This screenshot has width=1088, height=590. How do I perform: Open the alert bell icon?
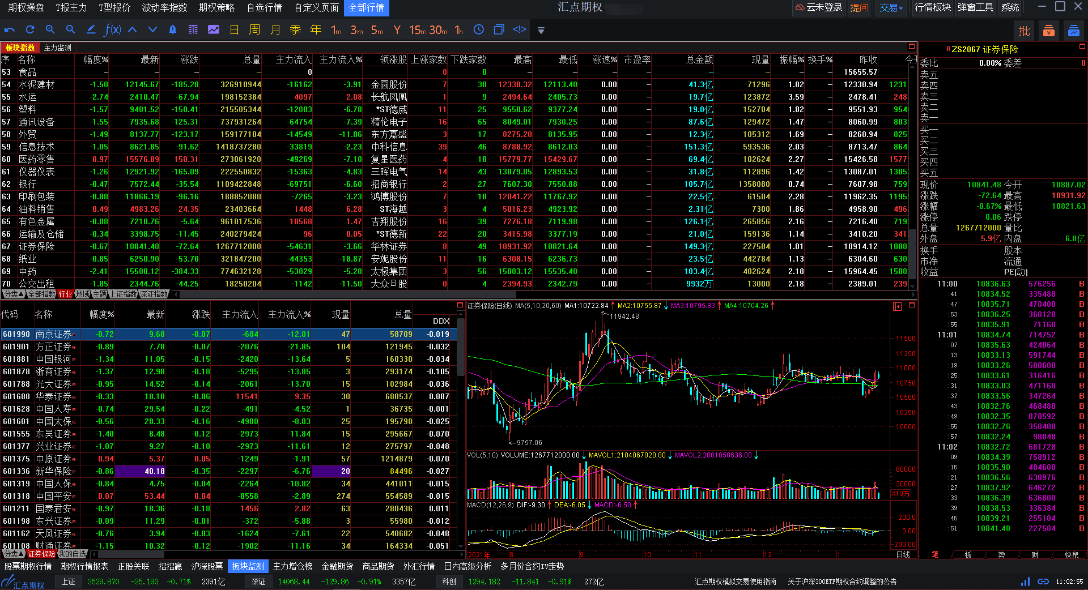pos(173,29)
